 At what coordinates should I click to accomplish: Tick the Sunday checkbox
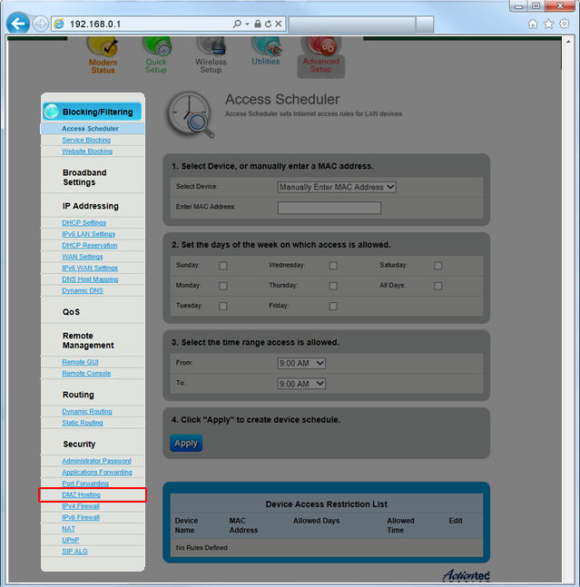pyautogui.click(x=222, y=266)
